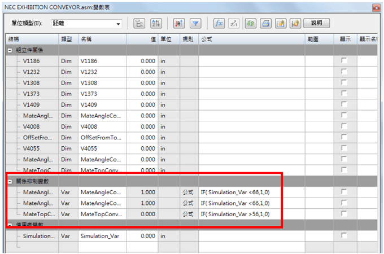
Task: Click the sort by column icon
Action: [x=180, y=23]
